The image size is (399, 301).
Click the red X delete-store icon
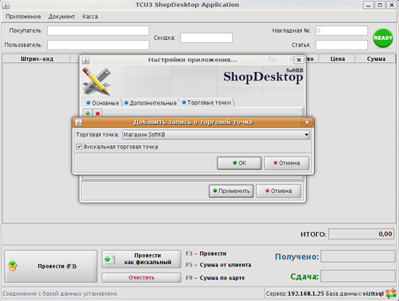pyautogui.click(x=98, y=113)
